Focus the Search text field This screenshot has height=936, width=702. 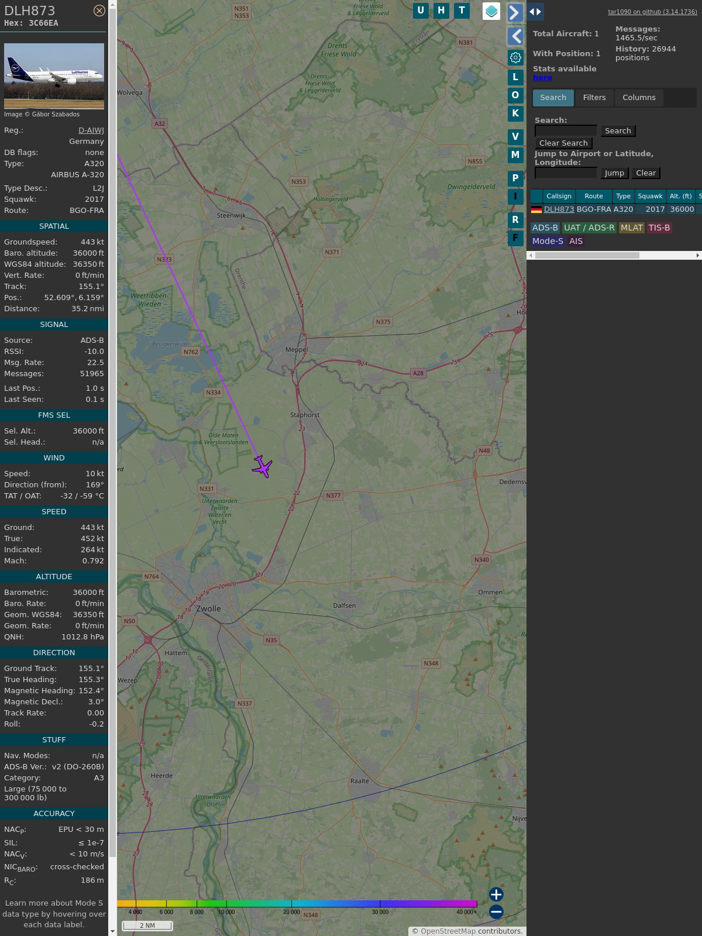[566, 131]
